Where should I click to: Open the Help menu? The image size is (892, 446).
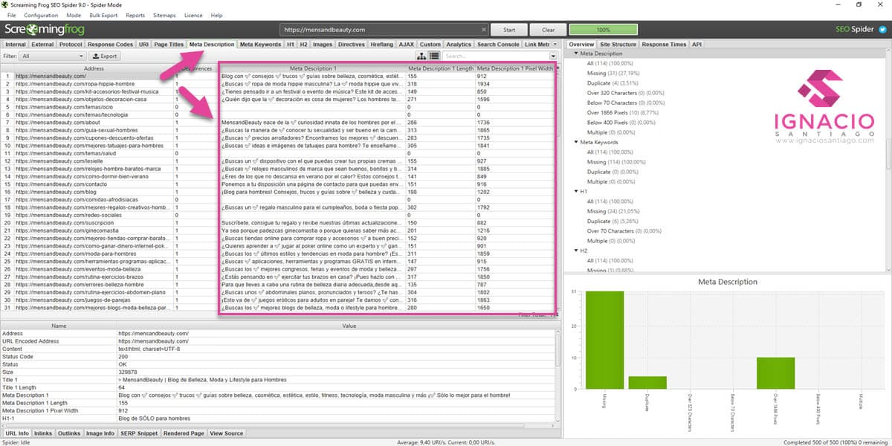coord(216,15)
